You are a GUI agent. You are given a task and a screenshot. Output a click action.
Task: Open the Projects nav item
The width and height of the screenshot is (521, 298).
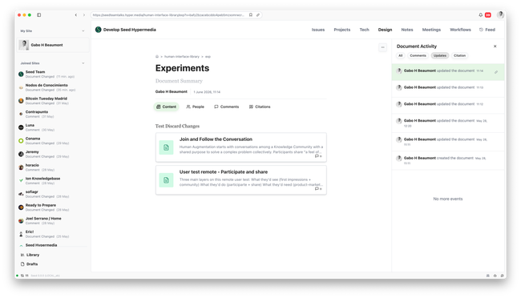click(342, 30)
